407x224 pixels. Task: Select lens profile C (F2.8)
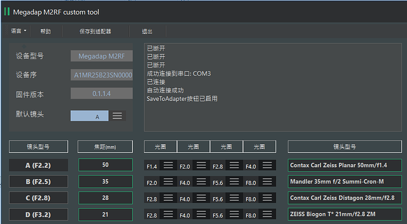point(39,198)
